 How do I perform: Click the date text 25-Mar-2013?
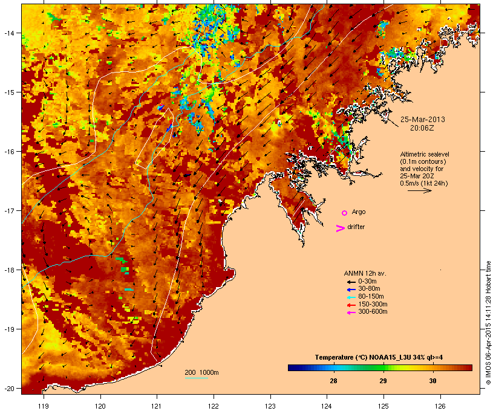[x=423, y=120]
